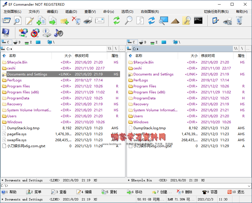Click the green refresh arrows icon
This screenshot has height=203, width=252.
117,20
